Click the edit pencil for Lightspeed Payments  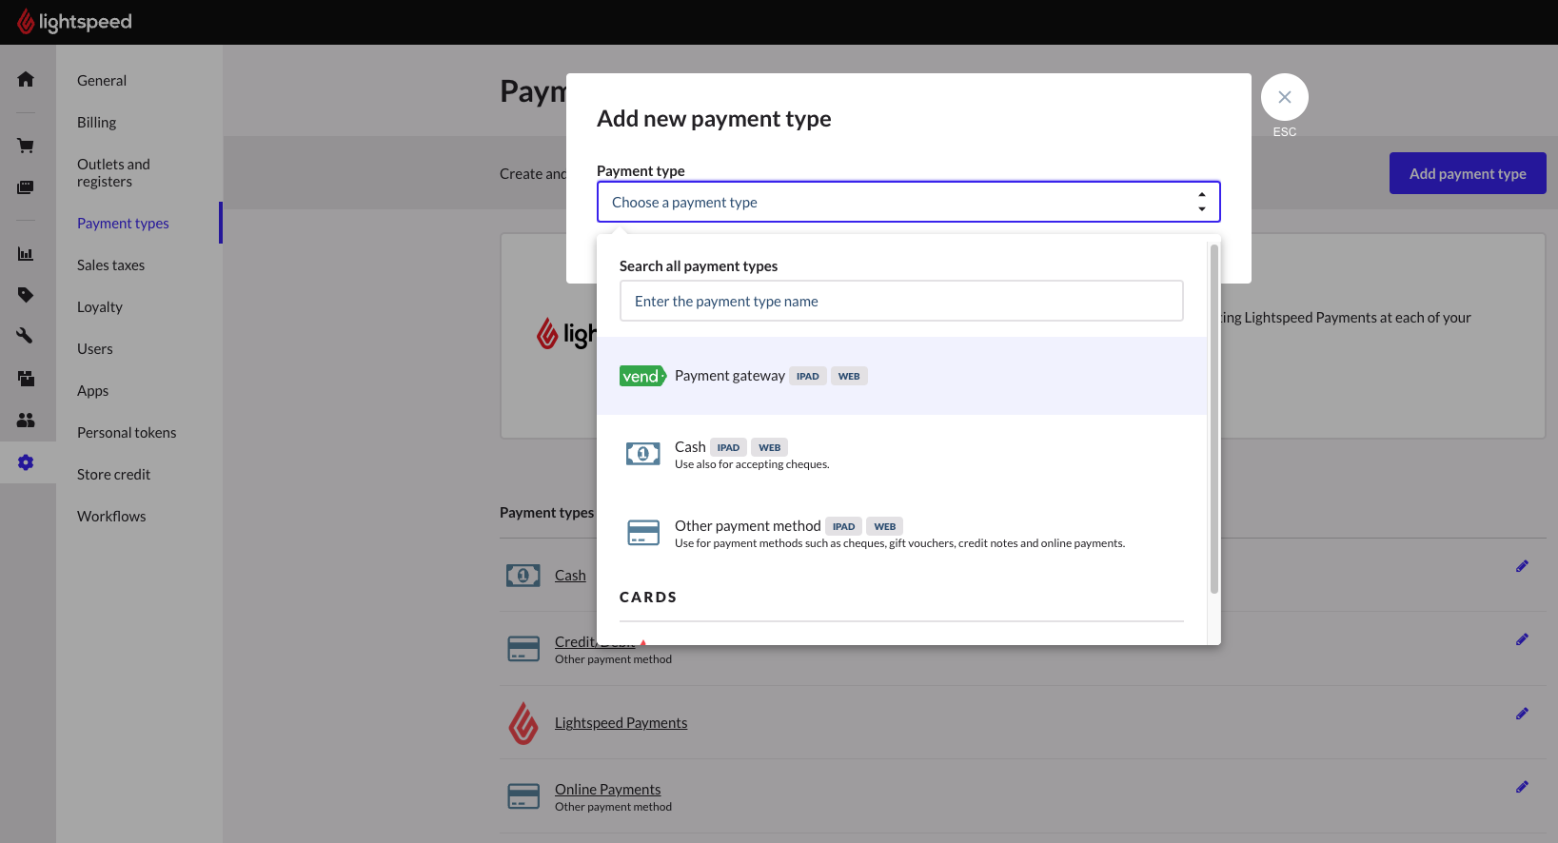(x=1522, y=714)
